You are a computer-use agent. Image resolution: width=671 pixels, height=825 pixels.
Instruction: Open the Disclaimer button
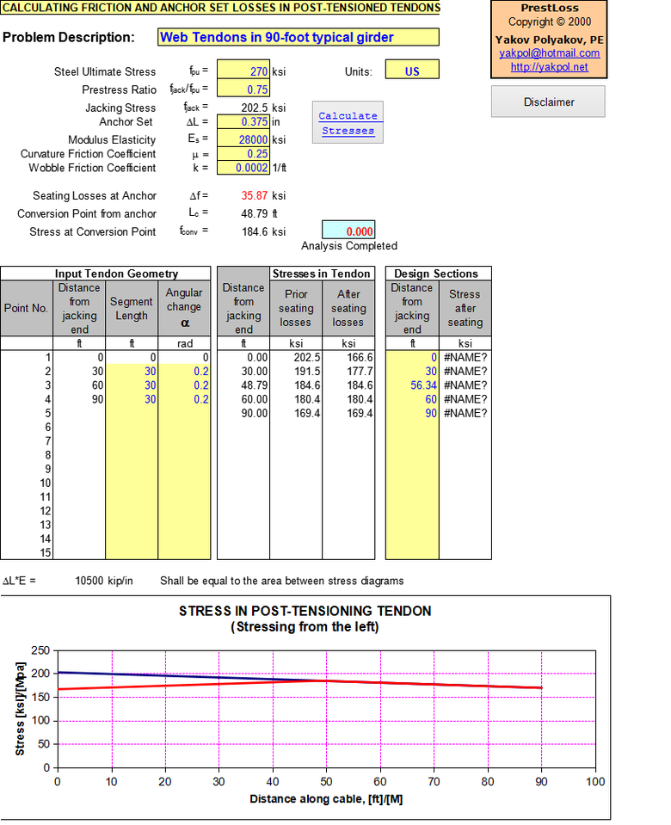coord(548,102)
